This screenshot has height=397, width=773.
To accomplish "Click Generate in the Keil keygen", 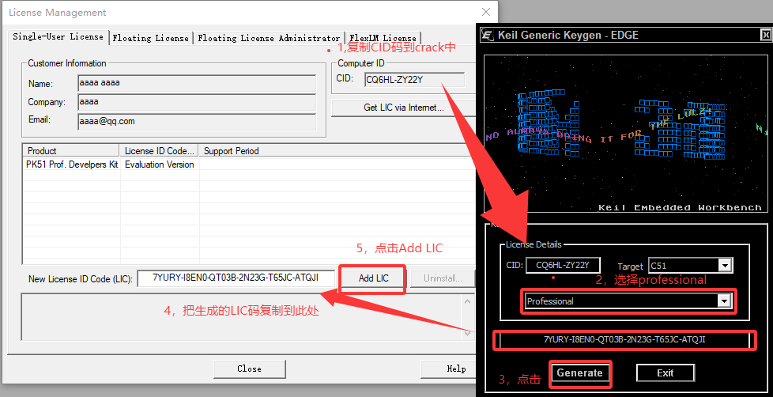I will (580, 372).
